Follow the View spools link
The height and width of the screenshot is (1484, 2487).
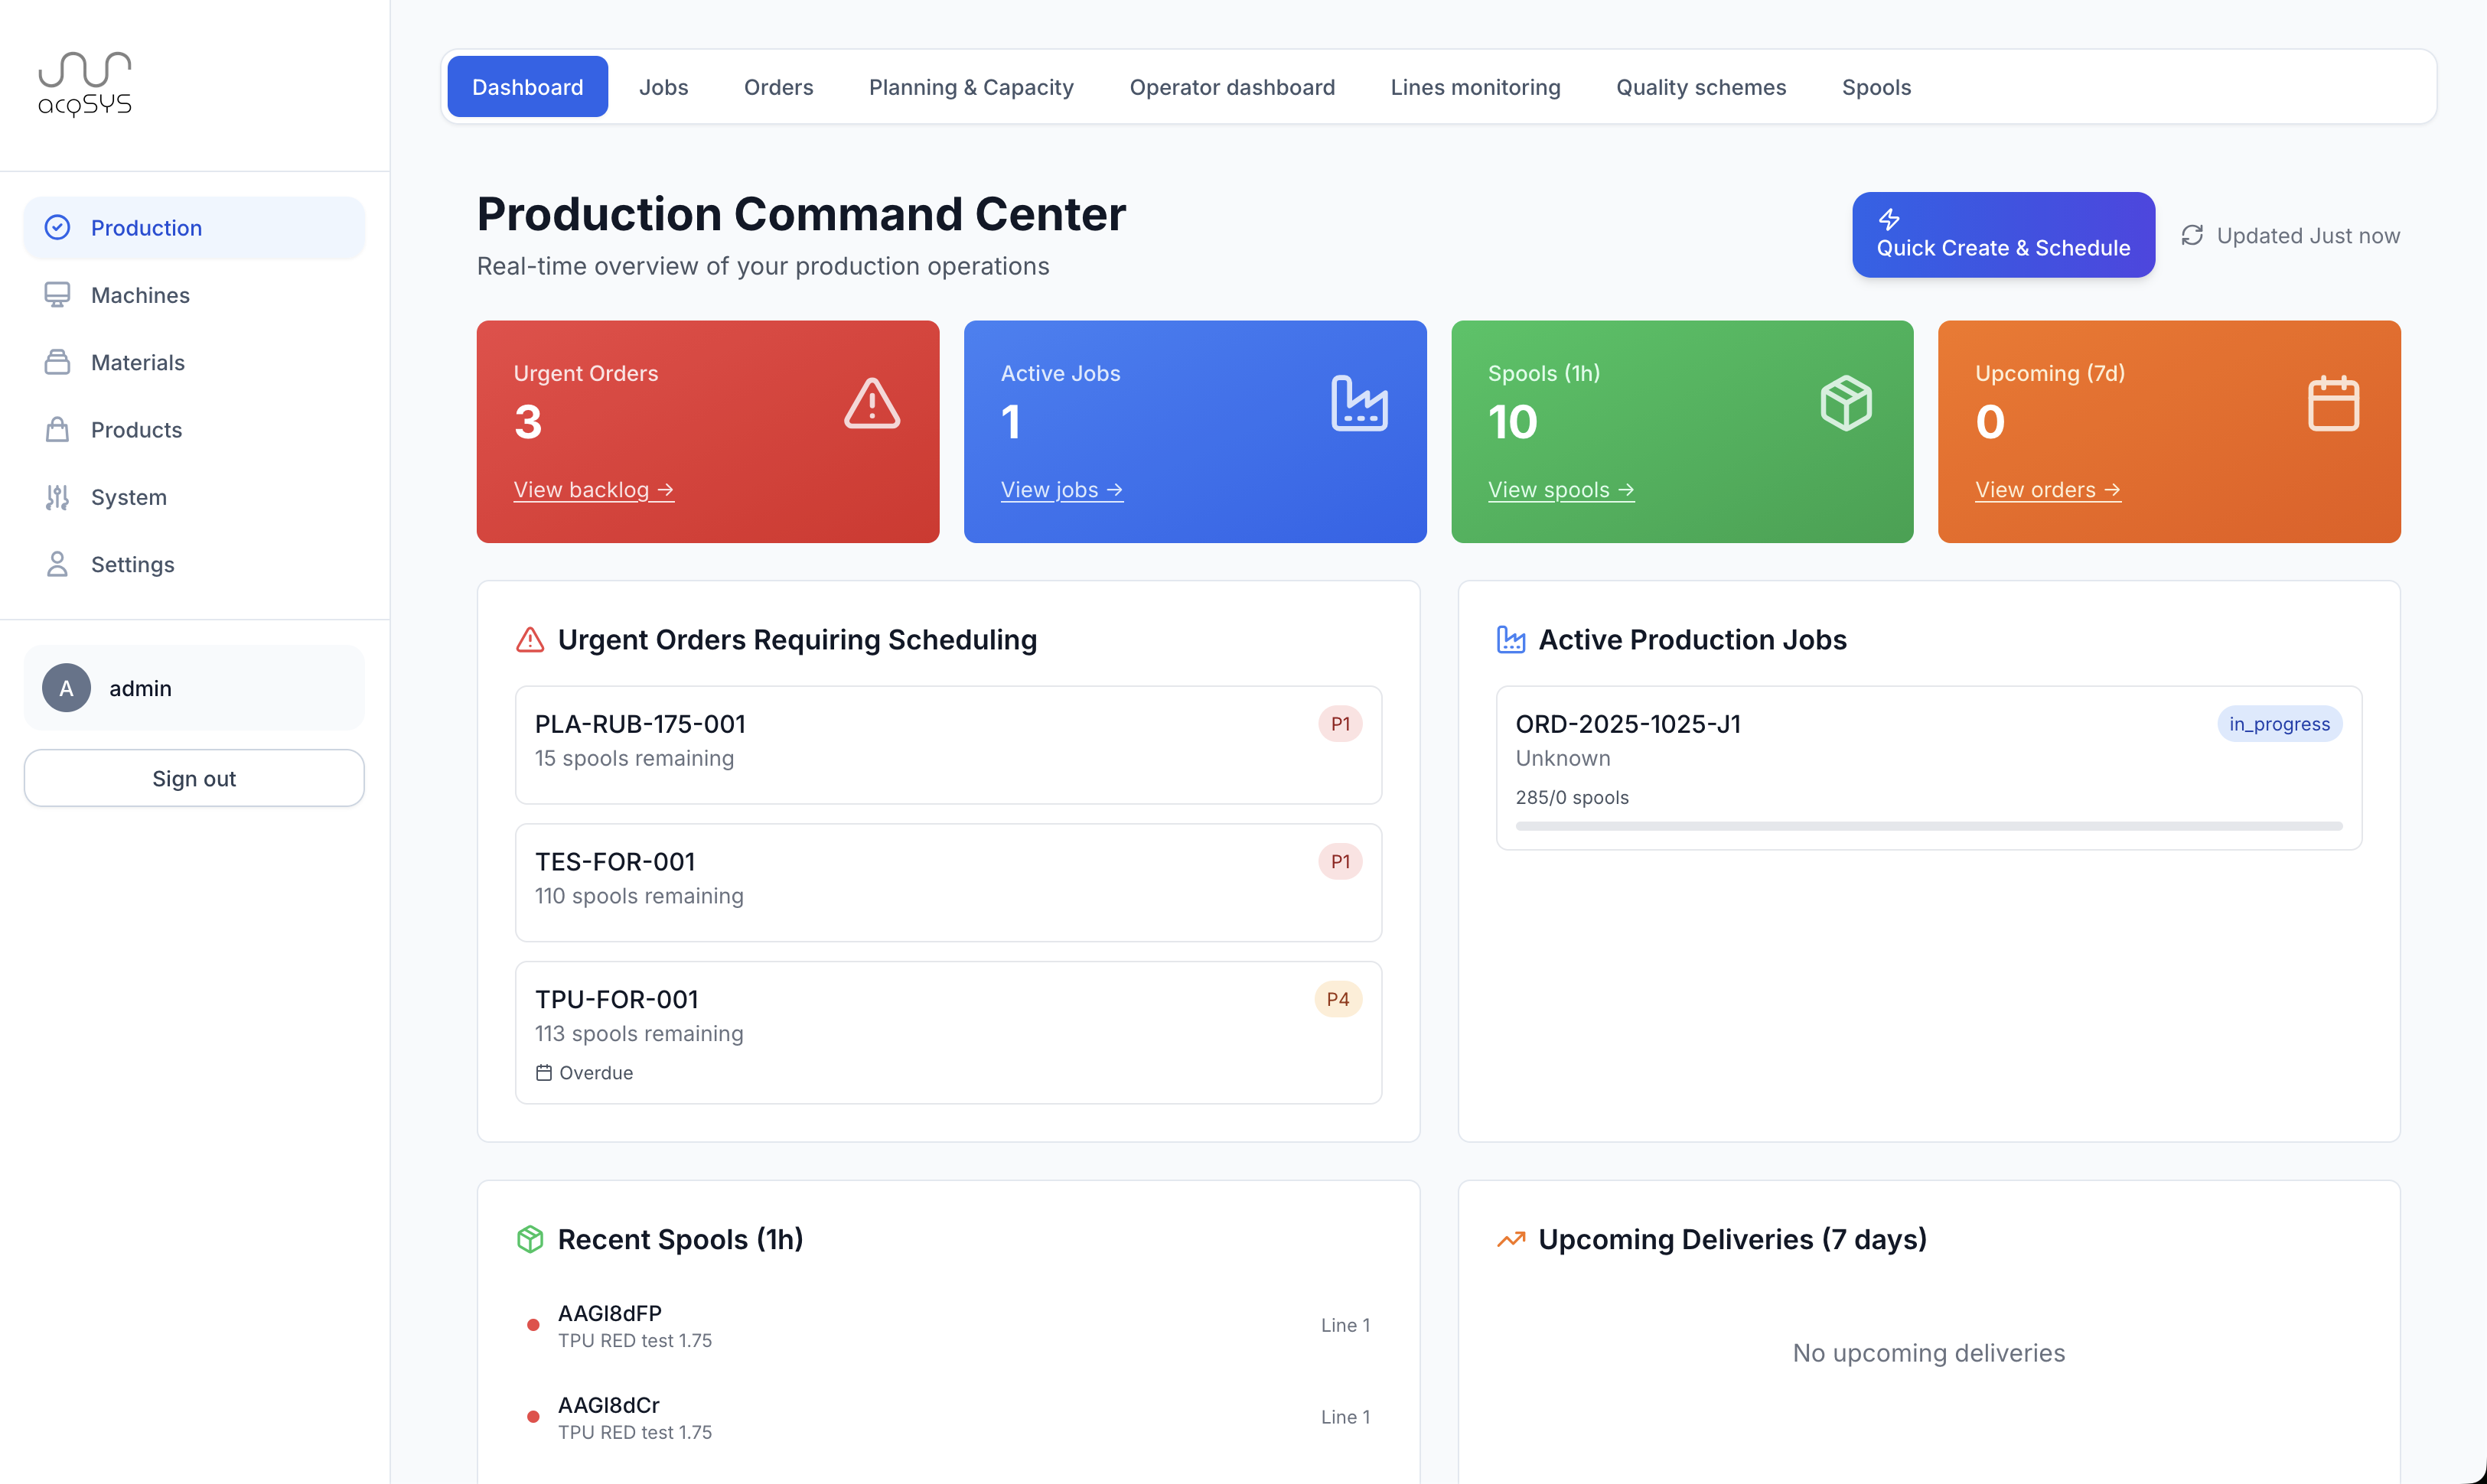pyautogui.click(x=1560, y=490)
